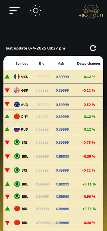Click the Ask price in the CNY row
The image size is (107, 231).
click(x=62, y=117)
